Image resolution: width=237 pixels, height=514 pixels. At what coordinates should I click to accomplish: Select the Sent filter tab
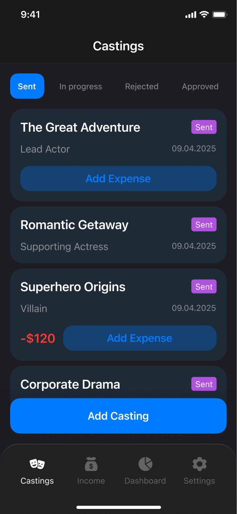[27, 86]
